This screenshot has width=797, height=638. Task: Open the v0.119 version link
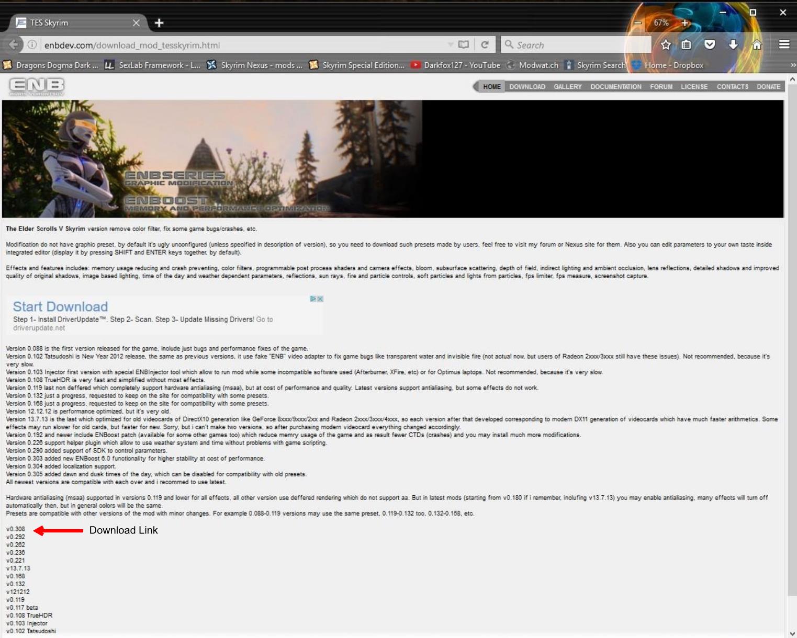pyautogui.click(x=15, y=600)
